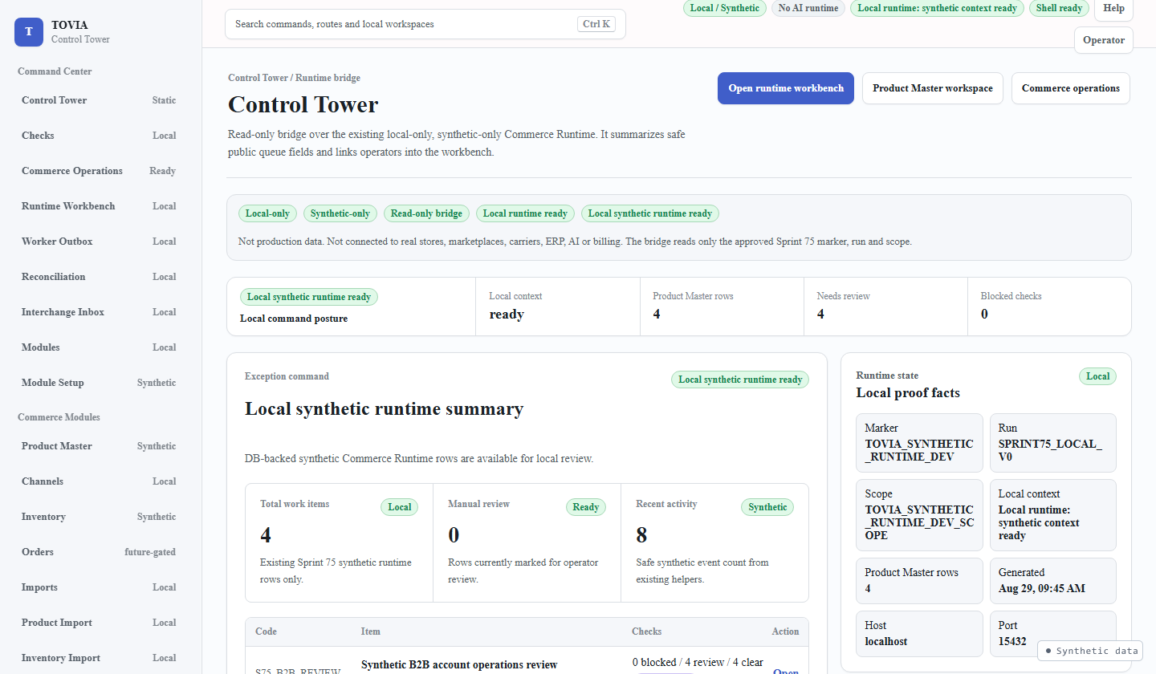This screenshot has width=1156, height=674.
Task: Click the Local / Synthetic status pill
Action: pos(725,8)
